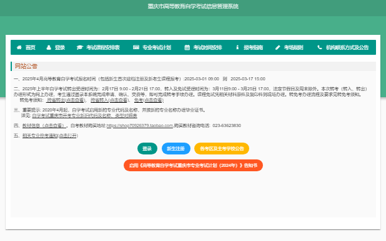Open the 免考(点击查看) link
Image resolution: width=386 pixels, height=241 pixels.
tap(149, 100)
